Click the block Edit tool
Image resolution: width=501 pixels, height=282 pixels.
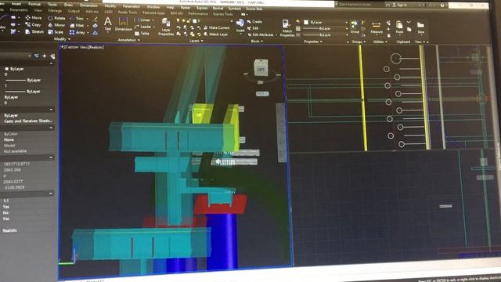pos(253,28)
